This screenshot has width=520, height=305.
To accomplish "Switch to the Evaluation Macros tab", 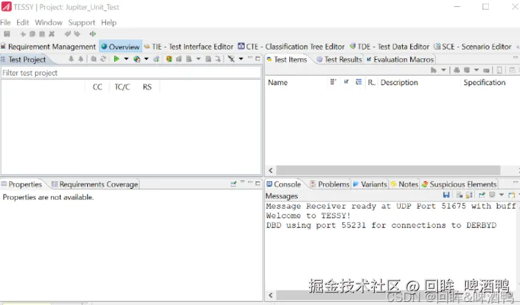I will pyautogui.click(x=400, y=60).
